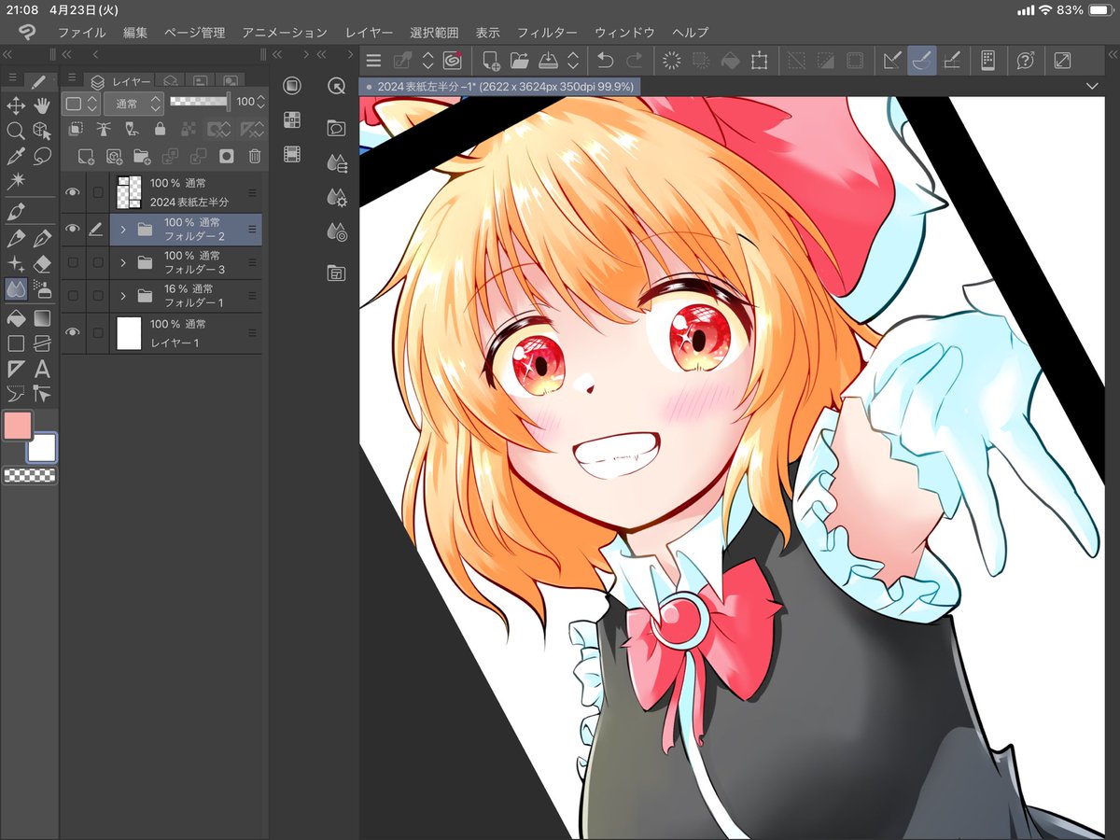The width and height of the screenshot is (1120, 840).
Task: Select the Zoom magnifier tool
Action: [15, 131]
